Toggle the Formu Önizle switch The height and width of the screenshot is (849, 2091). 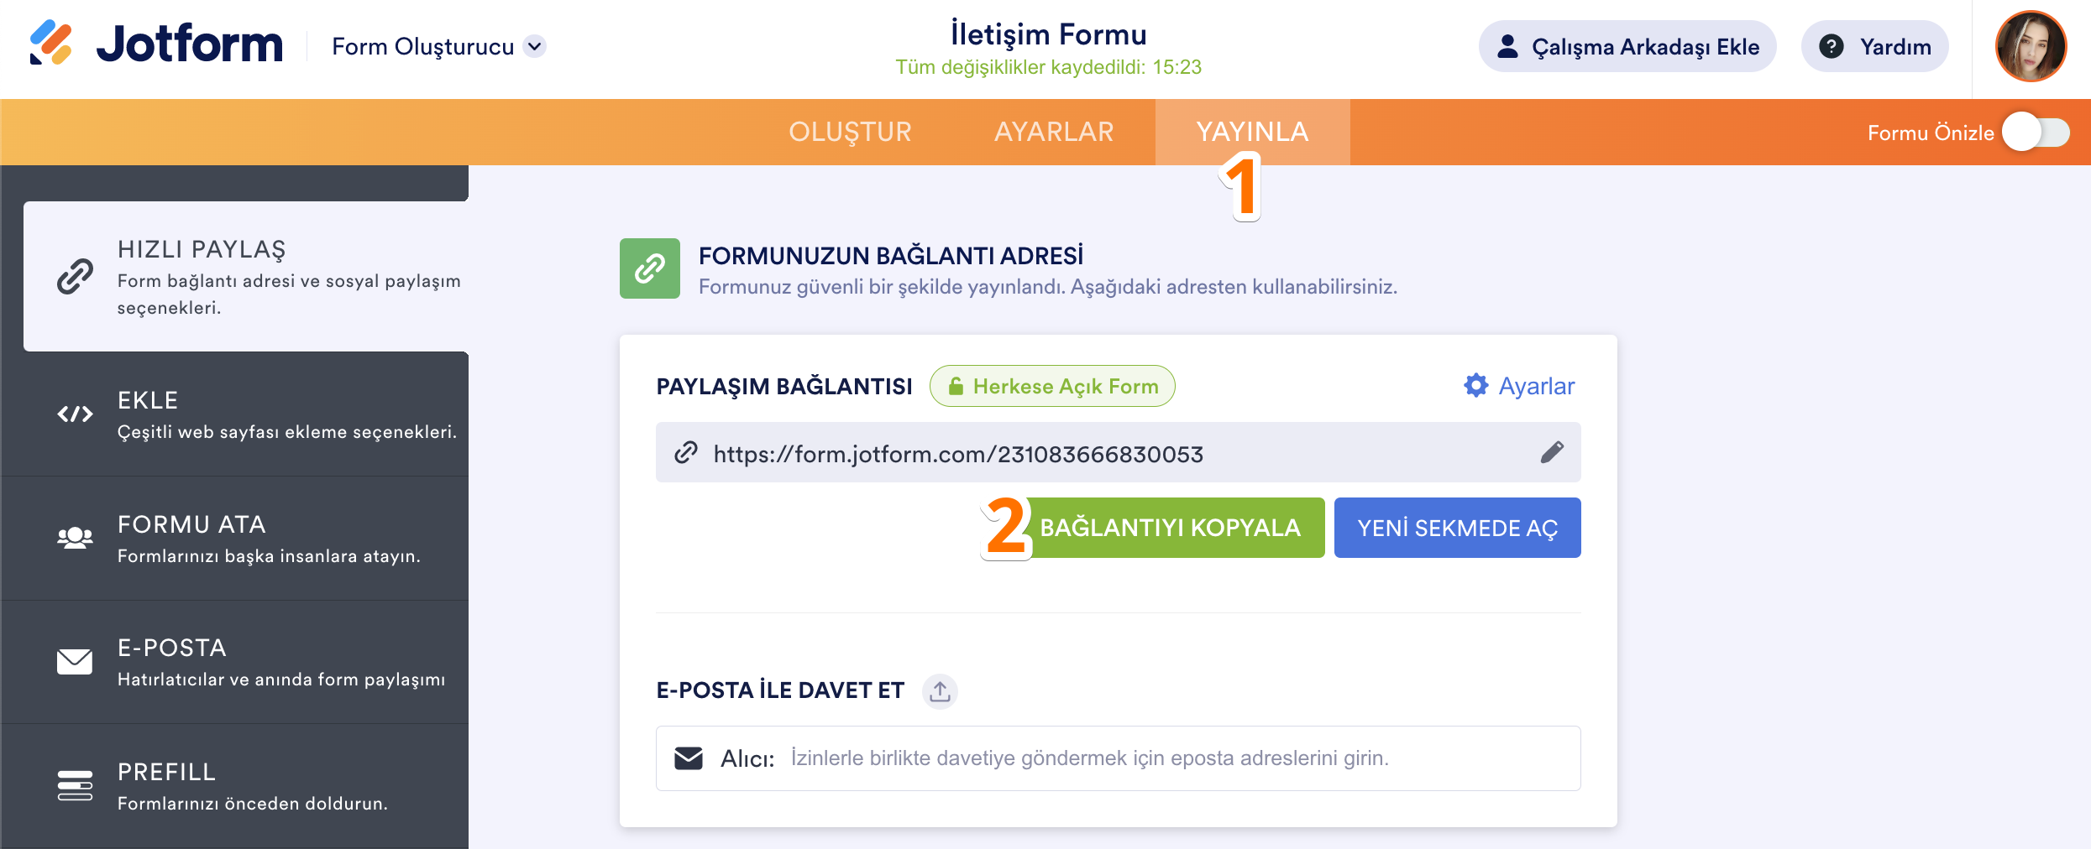[2036, 133]
